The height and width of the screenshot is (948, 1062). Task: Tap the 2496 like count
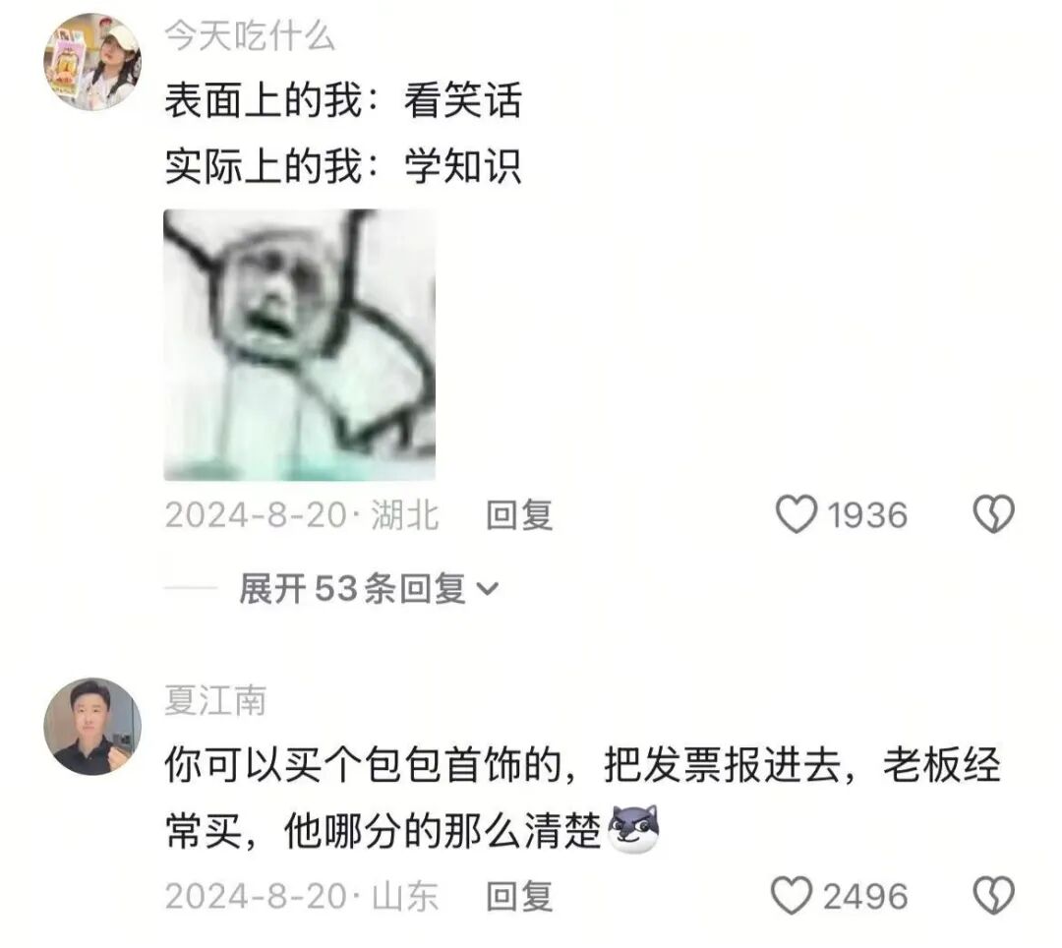point(865,897)
